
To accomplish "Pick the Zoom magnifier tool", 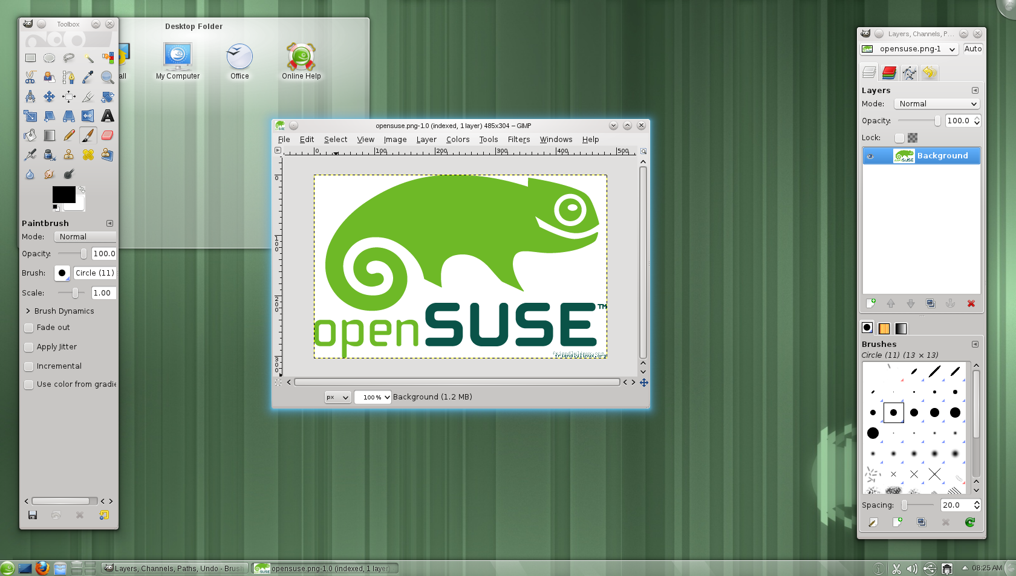I will tap(108, 77).
